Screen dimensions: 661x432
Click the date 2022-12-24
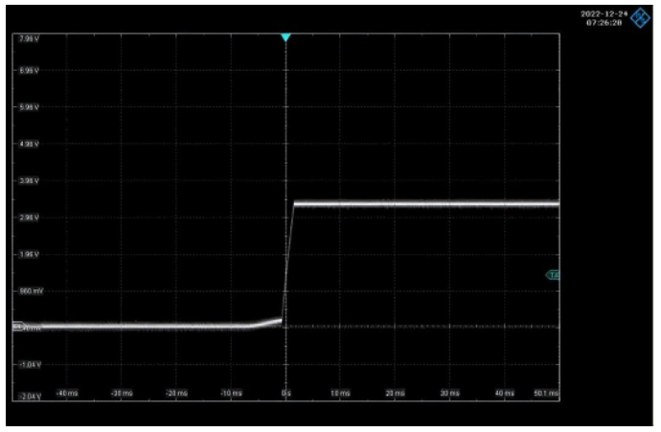604,14
